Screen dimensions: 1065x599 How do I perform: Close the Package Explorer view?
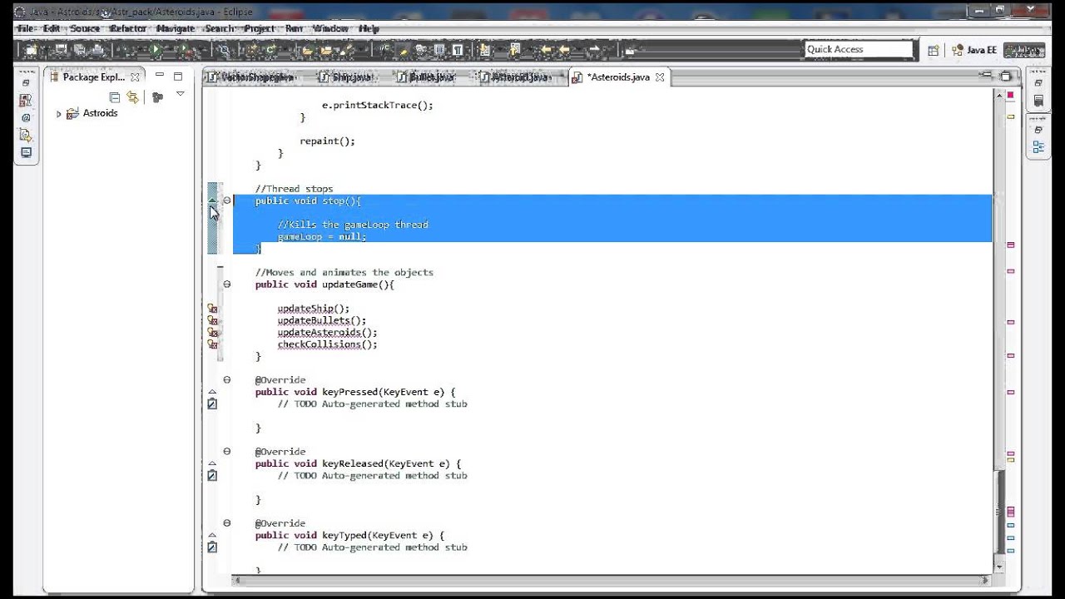(x=135, y=77)
